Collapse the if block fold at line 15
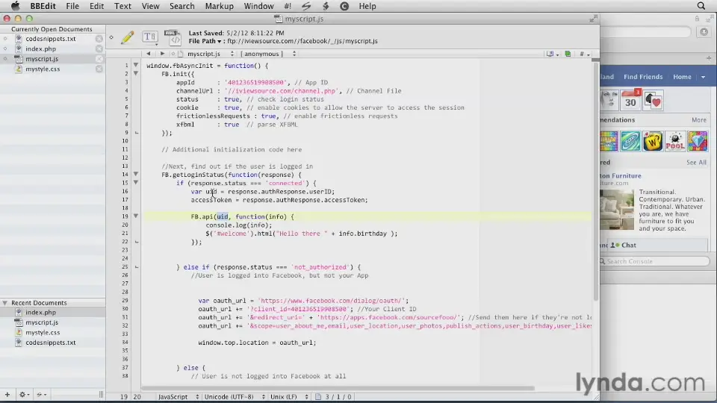 click(136, 182)
